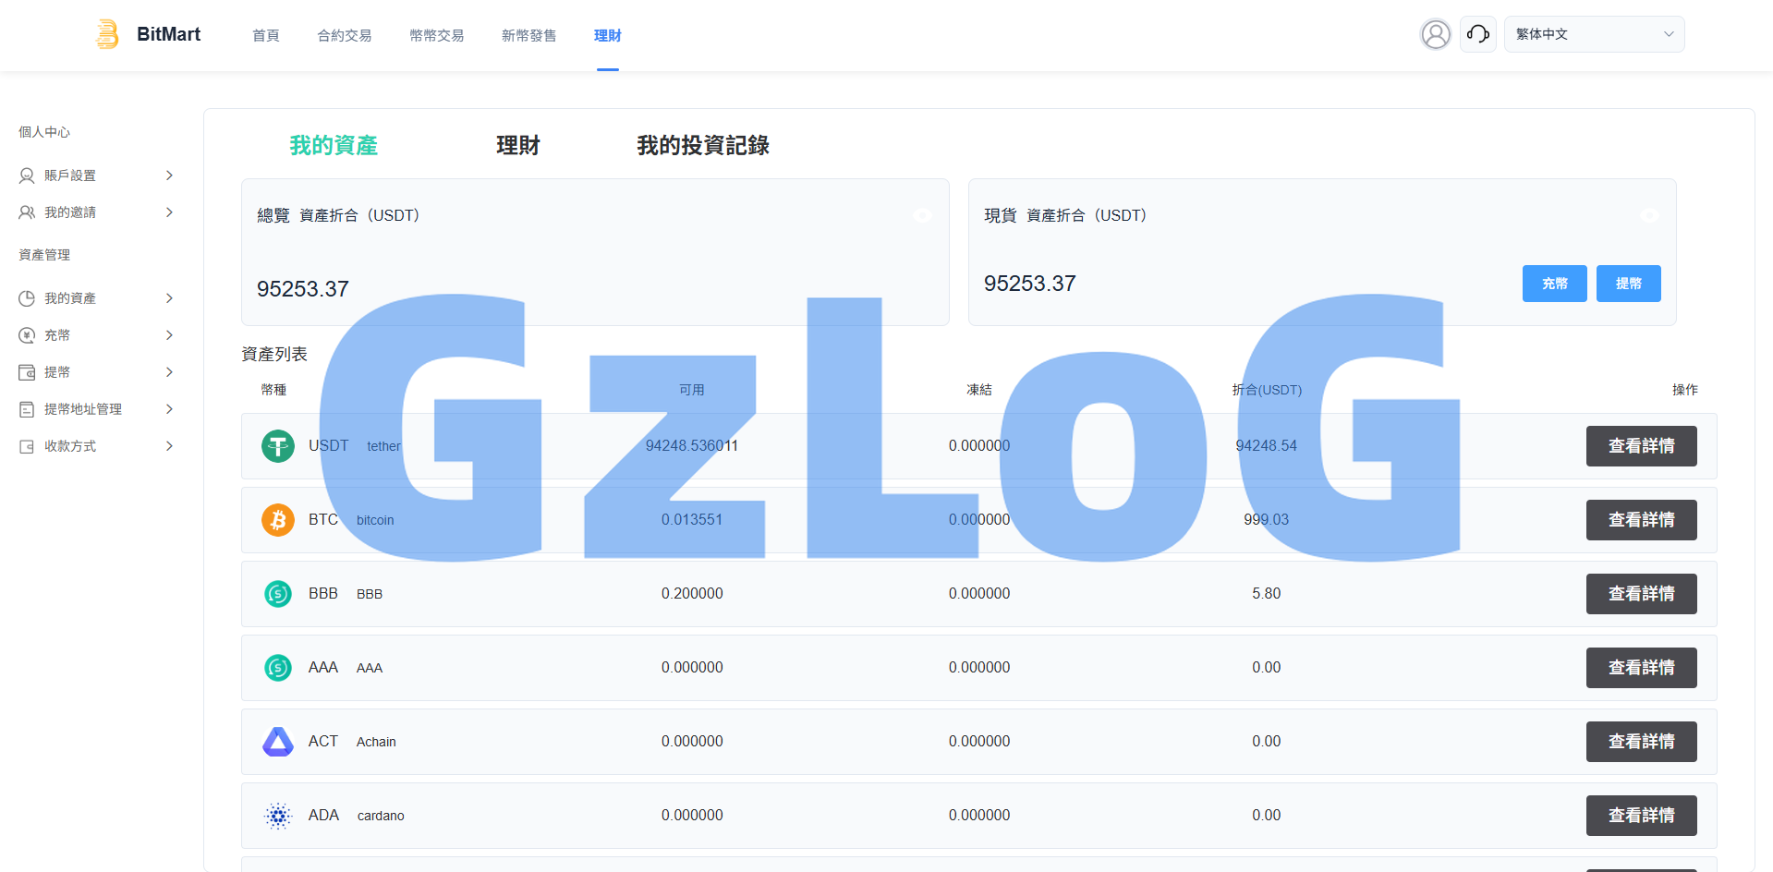Expand the 賬戶設置 sidebar item
This screenshot has height=872, width=1773.
tap(96, 176)
